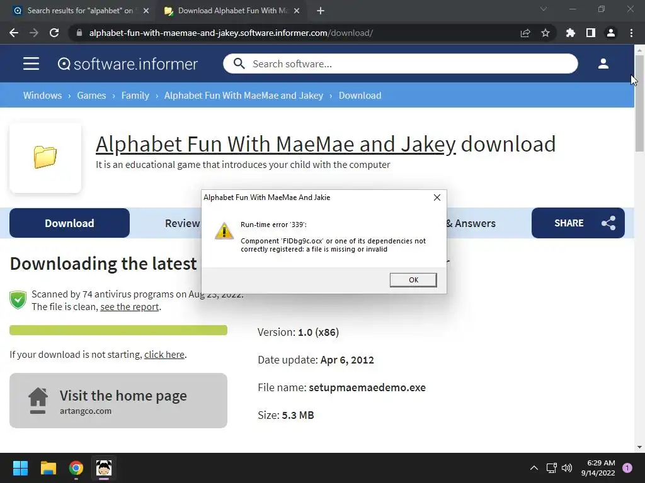Open the 'see the report' link

pyautogui.click(x=130, y=307)
